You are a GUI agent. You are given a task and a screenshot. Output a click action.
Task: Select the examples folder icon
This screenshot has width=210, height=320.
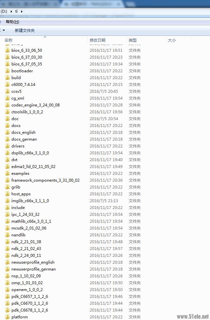tap(7, 173)
